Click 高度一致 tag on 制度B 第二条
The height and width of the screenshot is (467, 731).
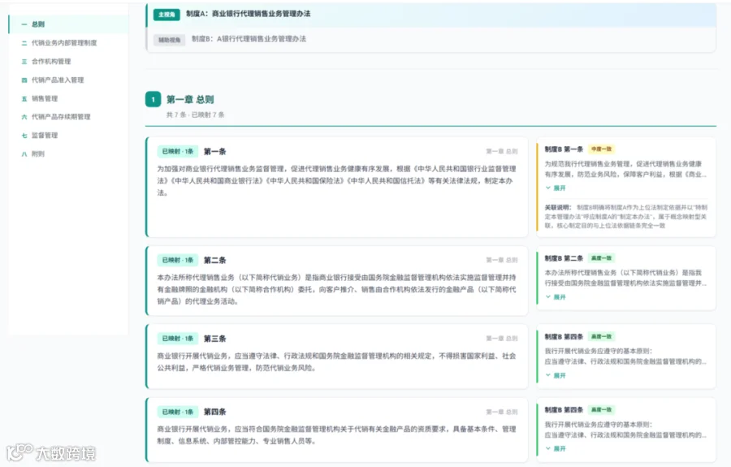coord(601,258)
